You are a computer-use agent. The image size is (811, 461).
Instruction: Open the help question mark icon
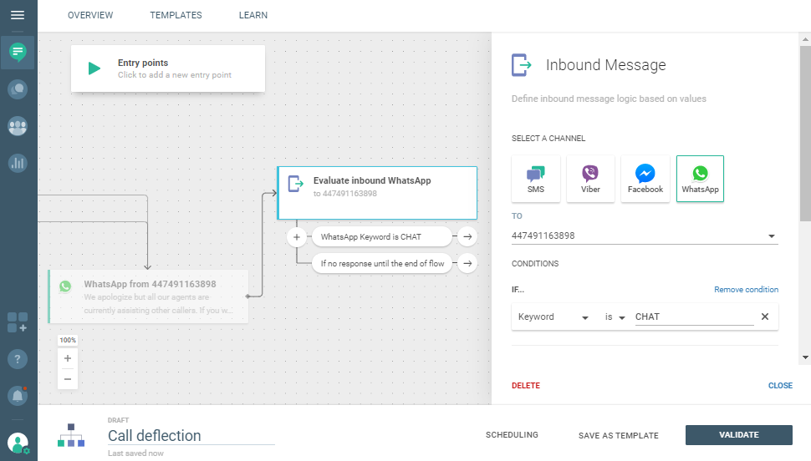coord(18,359)
